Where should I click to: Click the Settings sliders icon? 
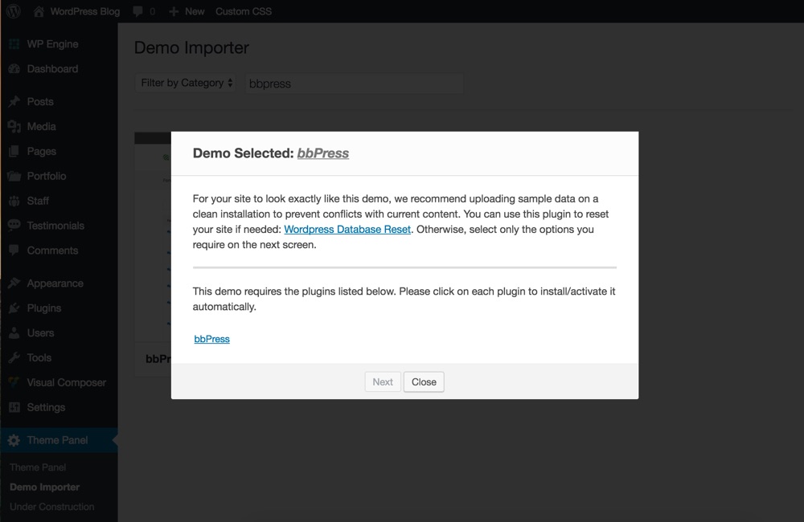pos(14,407)
